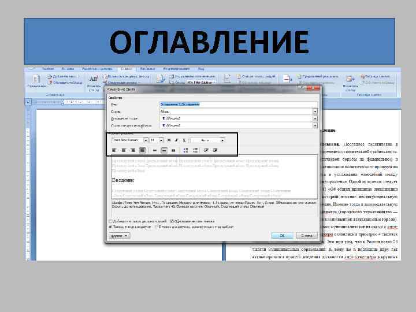416x312 pixels.
Task: Select justified alignment in Modify Style dialog
Action: click(143, 150)
